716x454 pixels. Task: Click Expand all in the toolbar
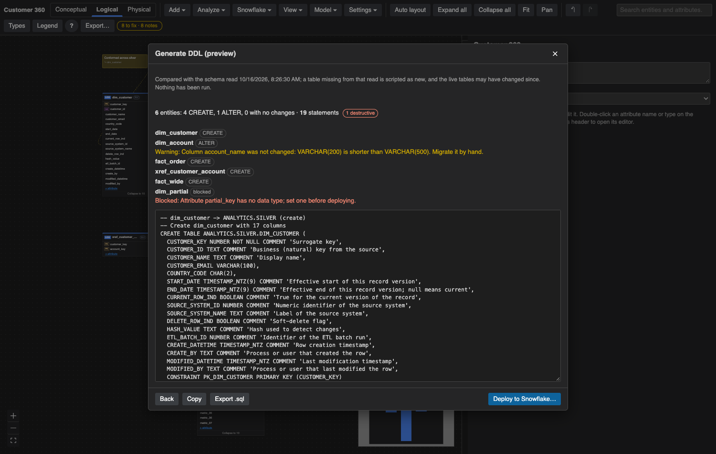click(452, 10)
